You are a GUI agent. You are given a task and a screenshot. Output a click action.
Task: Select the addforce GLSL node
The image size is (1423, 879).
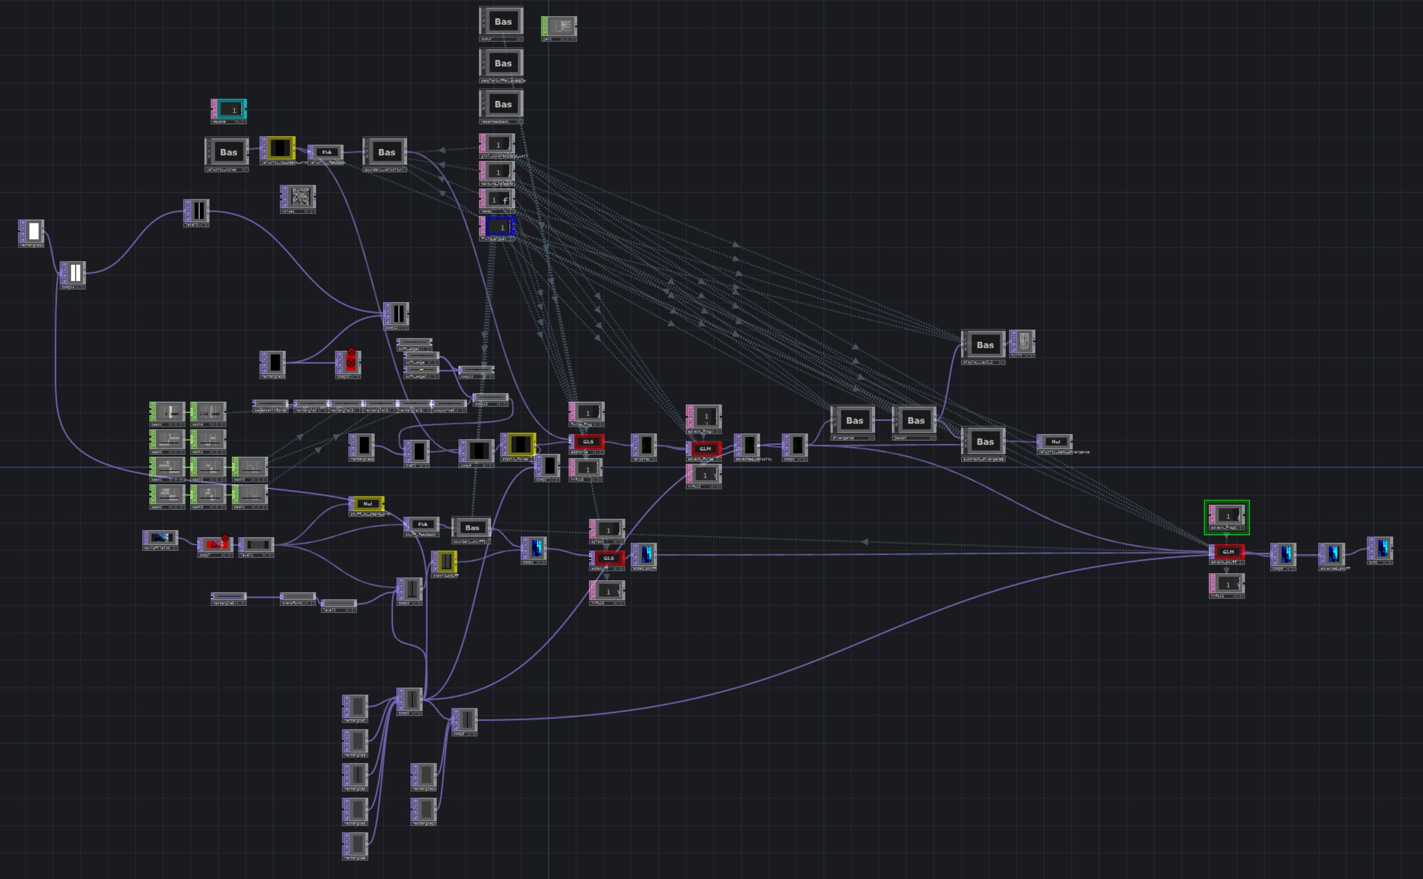pyautogui.click(x=588, y=441)
